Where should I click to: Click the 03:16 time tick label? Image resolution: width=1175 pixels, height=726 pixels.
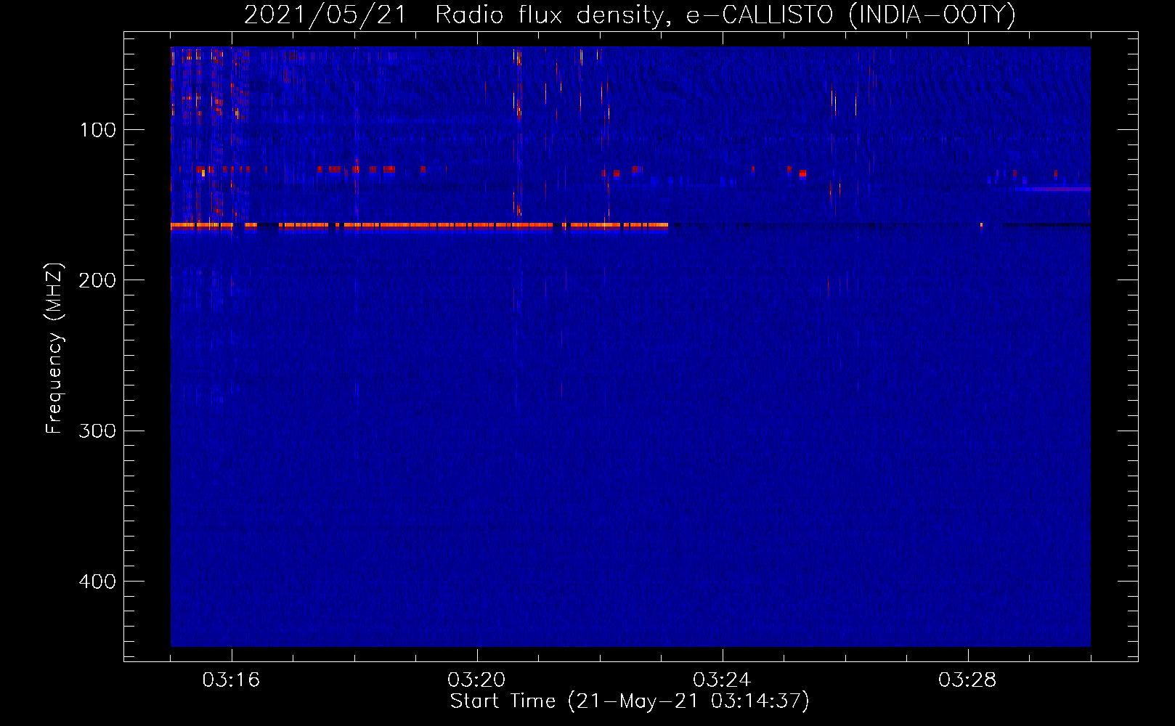click(231, 680)
